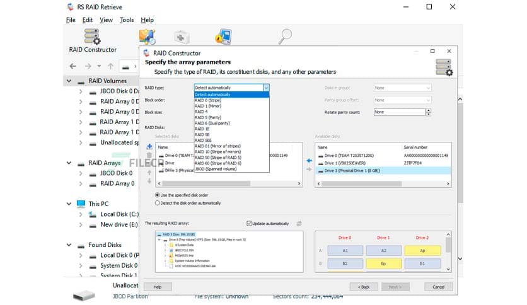Click the refresh icon next to Update automatically
This screenshot has height=305, width=527.
point(299,224)
